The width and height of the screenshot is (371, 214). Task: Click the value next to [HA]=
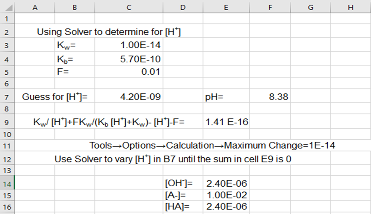click(227, 206)
